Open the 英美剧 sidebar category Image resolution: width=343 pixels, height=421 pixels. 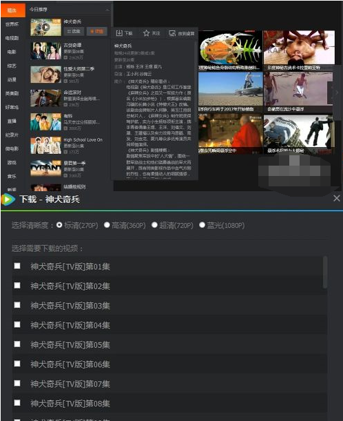click(x=12, y=93)
